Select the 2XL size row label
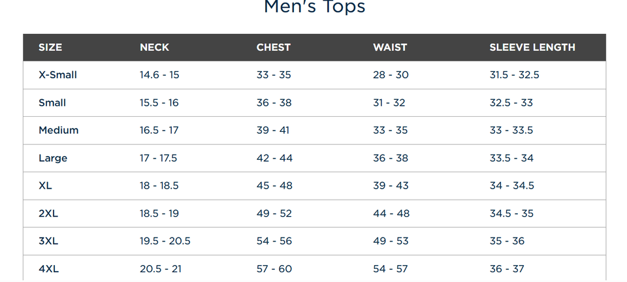 tap(48, 213)
